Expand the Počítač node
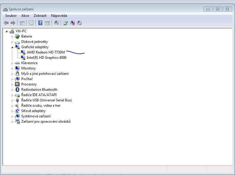 click(12, 79)
